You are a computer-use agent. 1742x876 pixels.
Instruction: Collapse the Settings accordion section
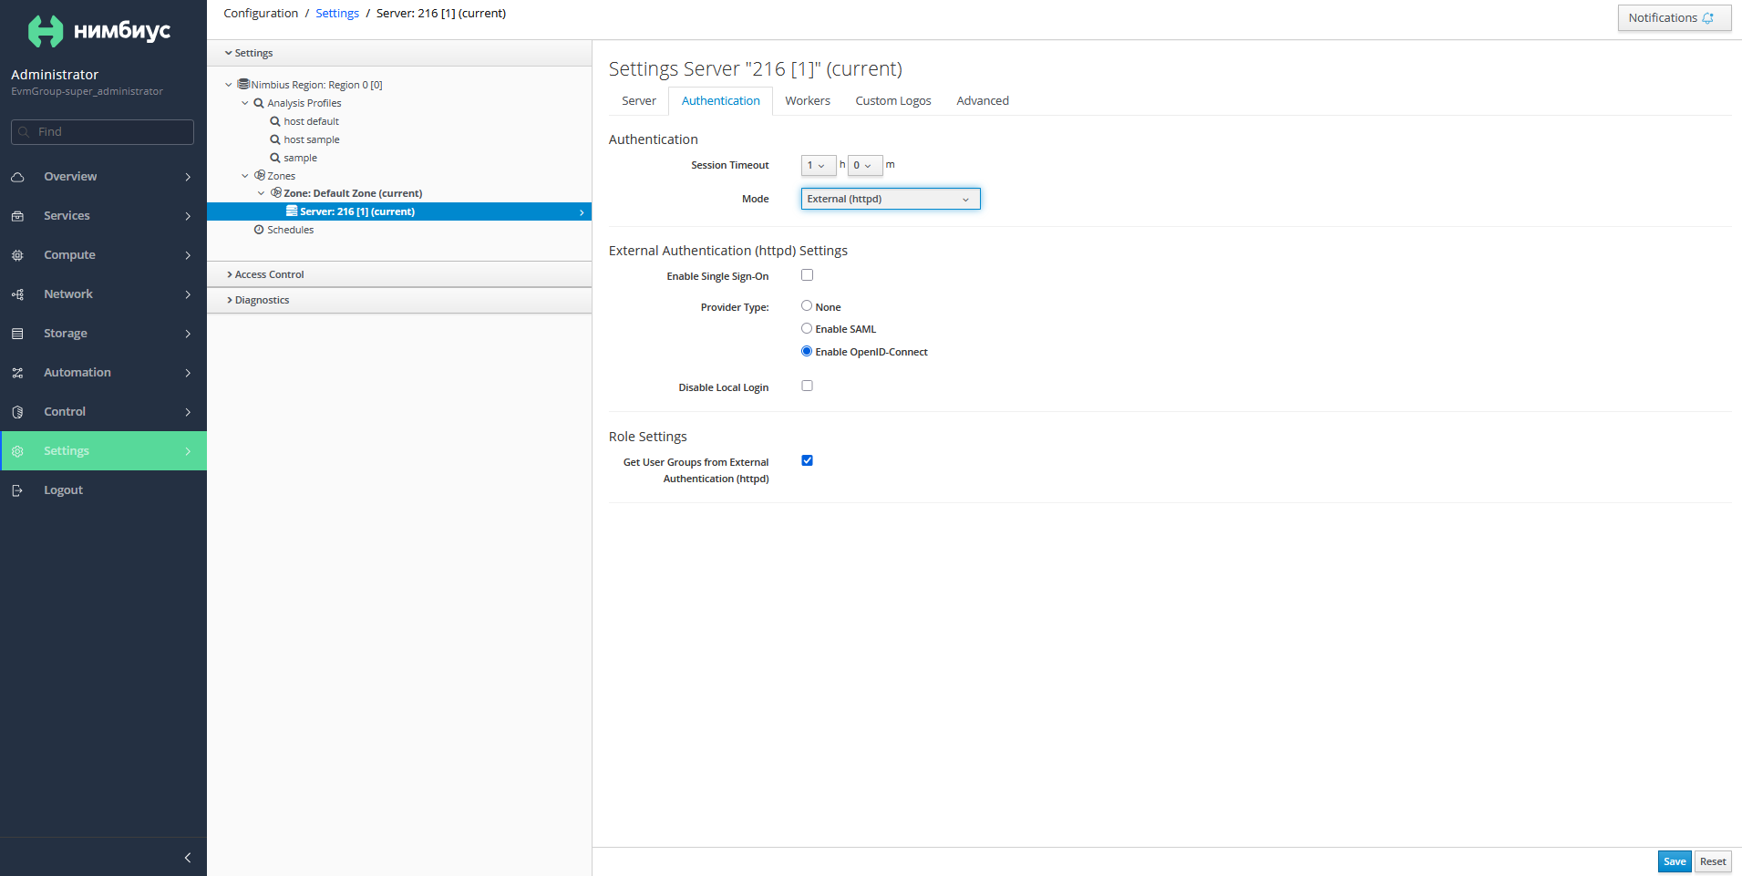tap(399, 53)
